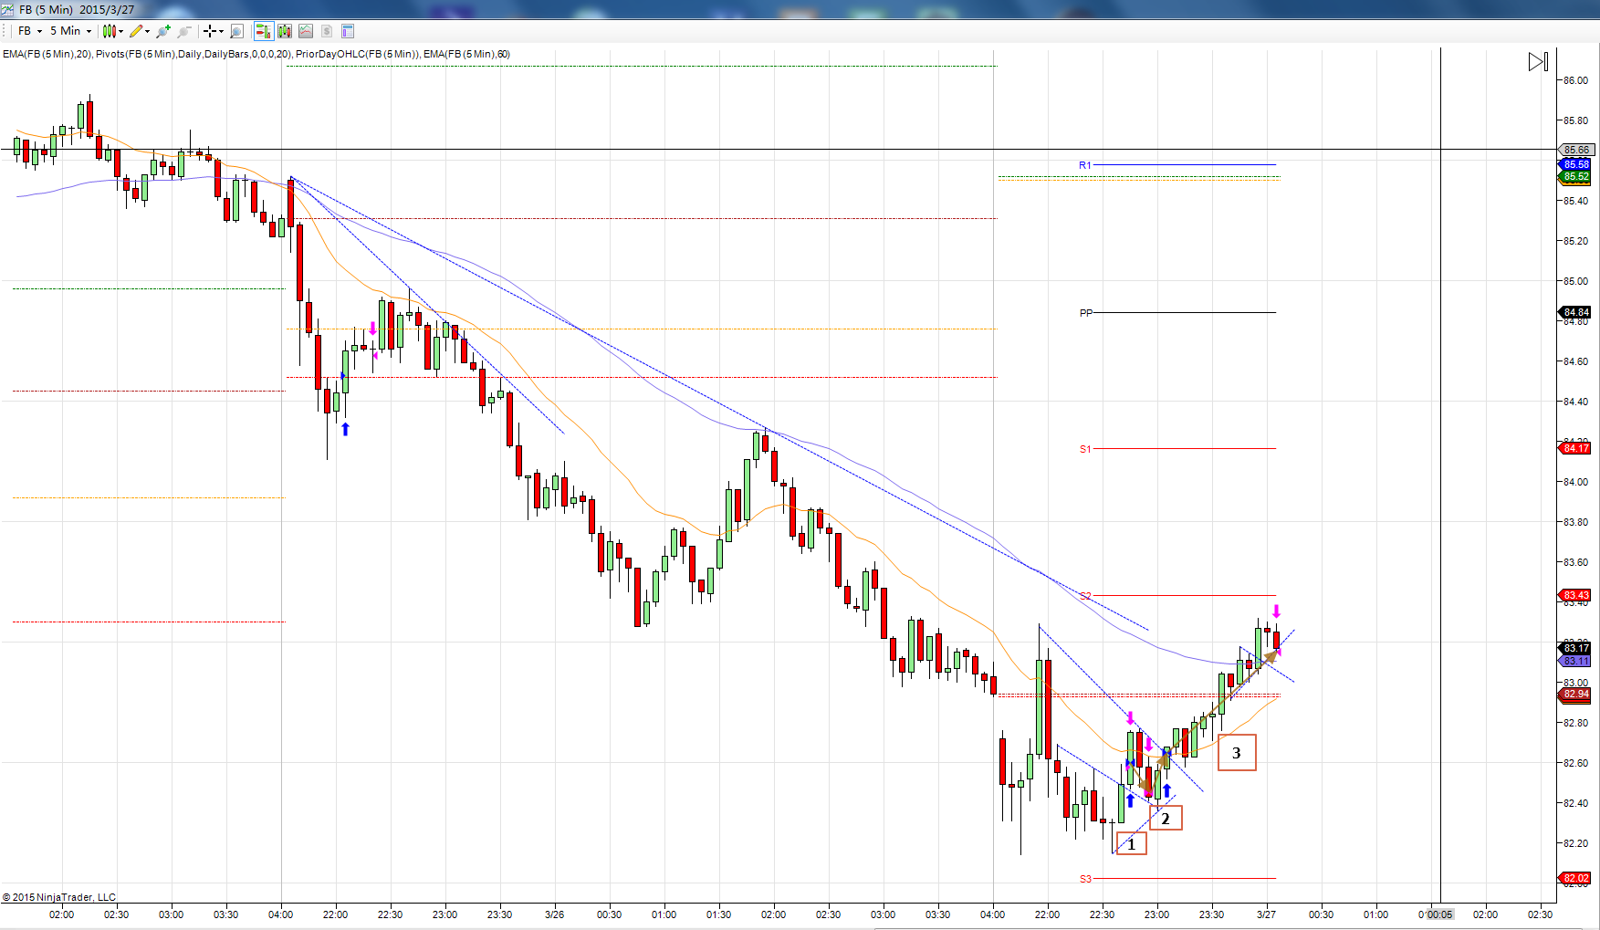Select the crosshair cursor icon
The width and height of the screenshot is (1600, 930).
point(210,31)
